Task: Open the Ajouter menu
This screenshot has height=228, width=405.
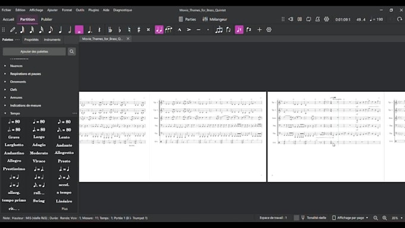Action: [52, 10]
